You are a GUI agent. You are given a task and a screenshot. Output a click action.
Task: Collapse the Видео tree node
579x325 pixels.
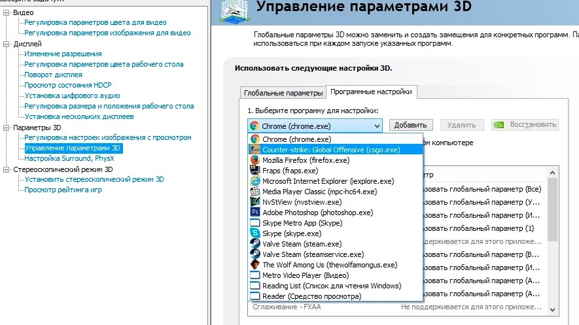click(x=7, y=12)
